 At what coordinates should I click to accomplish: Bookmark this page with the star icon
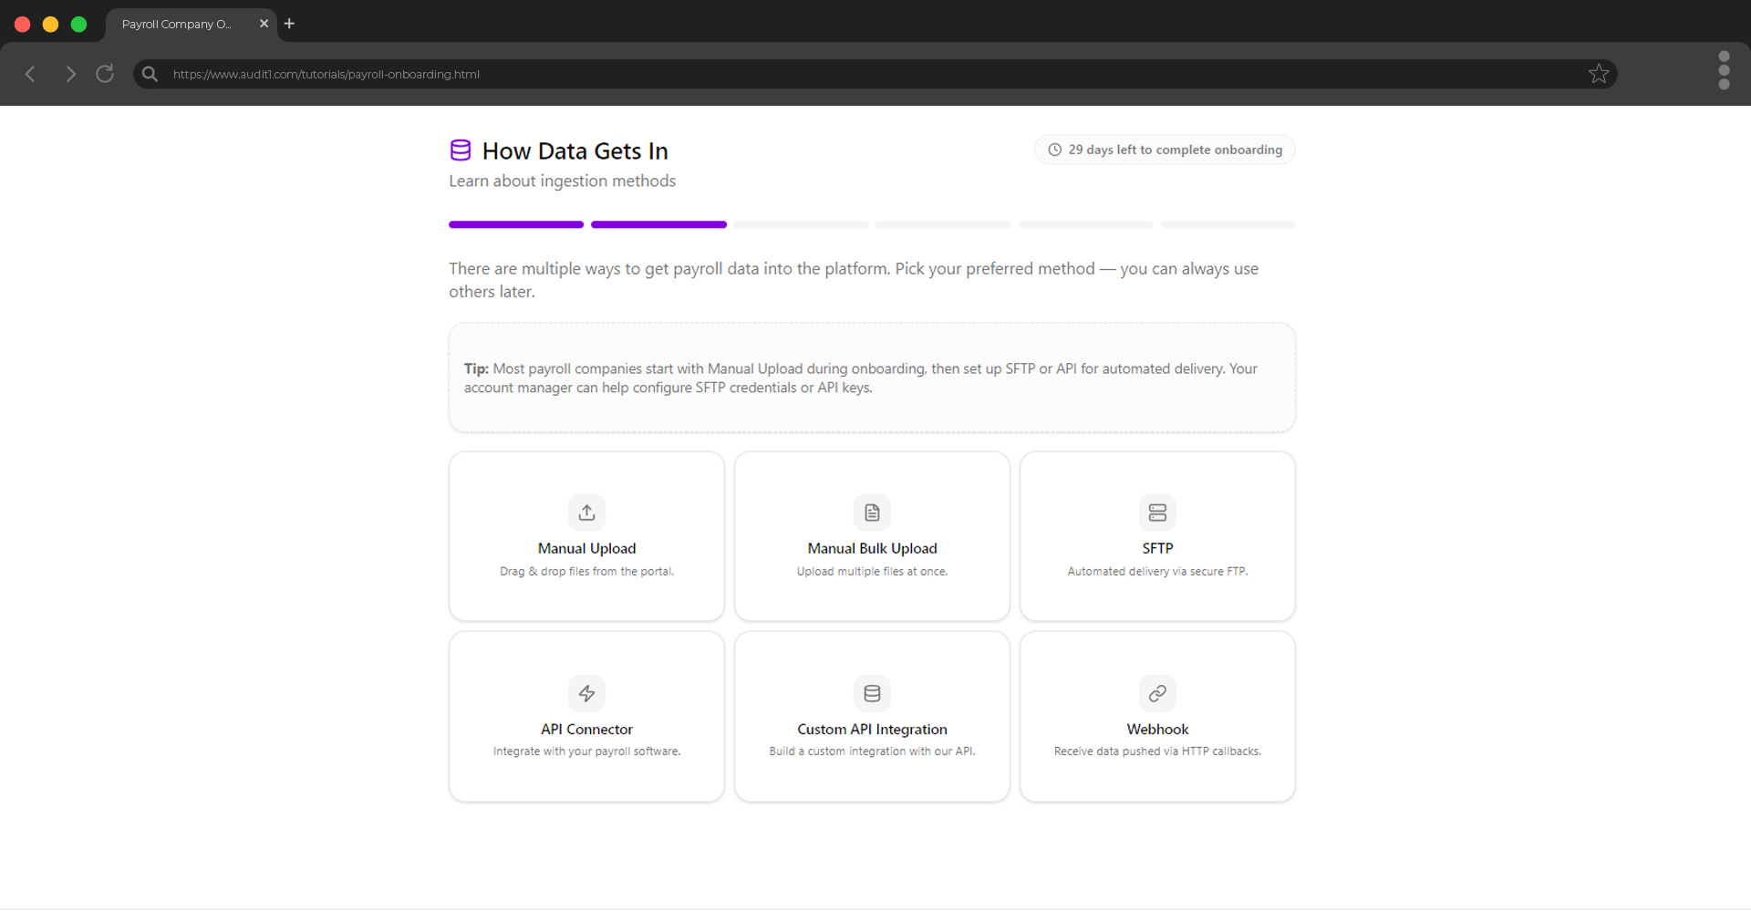tap(1598, 74)
